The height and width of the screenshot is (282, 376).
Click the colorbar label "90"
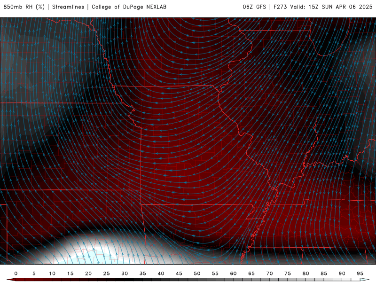pyautogui.click(x=342, y=274)
